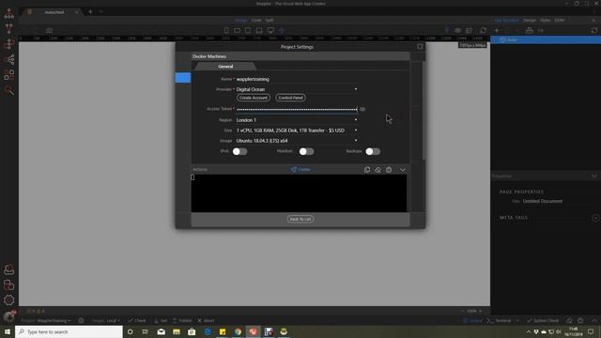The image size is (601, 338).
Task: Click inside the black Actions console area
Action: point(299,193)
